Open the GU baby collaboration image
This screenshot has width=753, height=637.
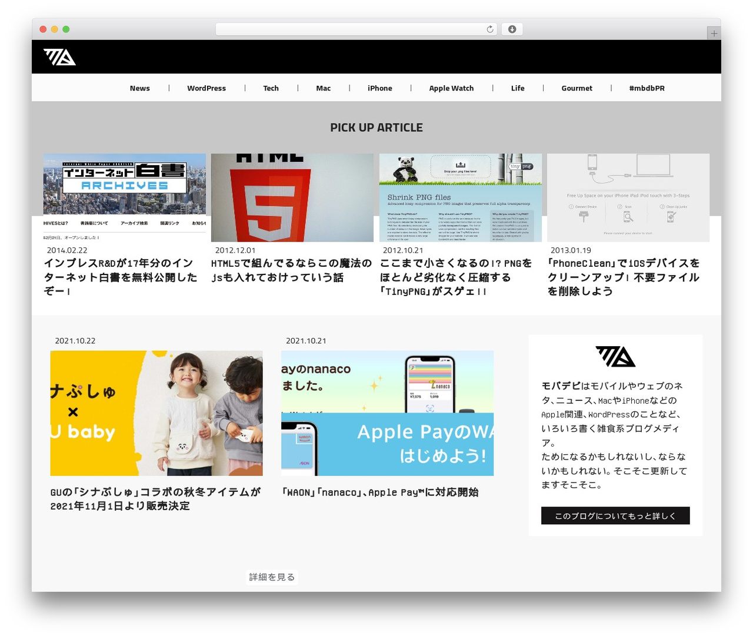(x=156, y=413)
